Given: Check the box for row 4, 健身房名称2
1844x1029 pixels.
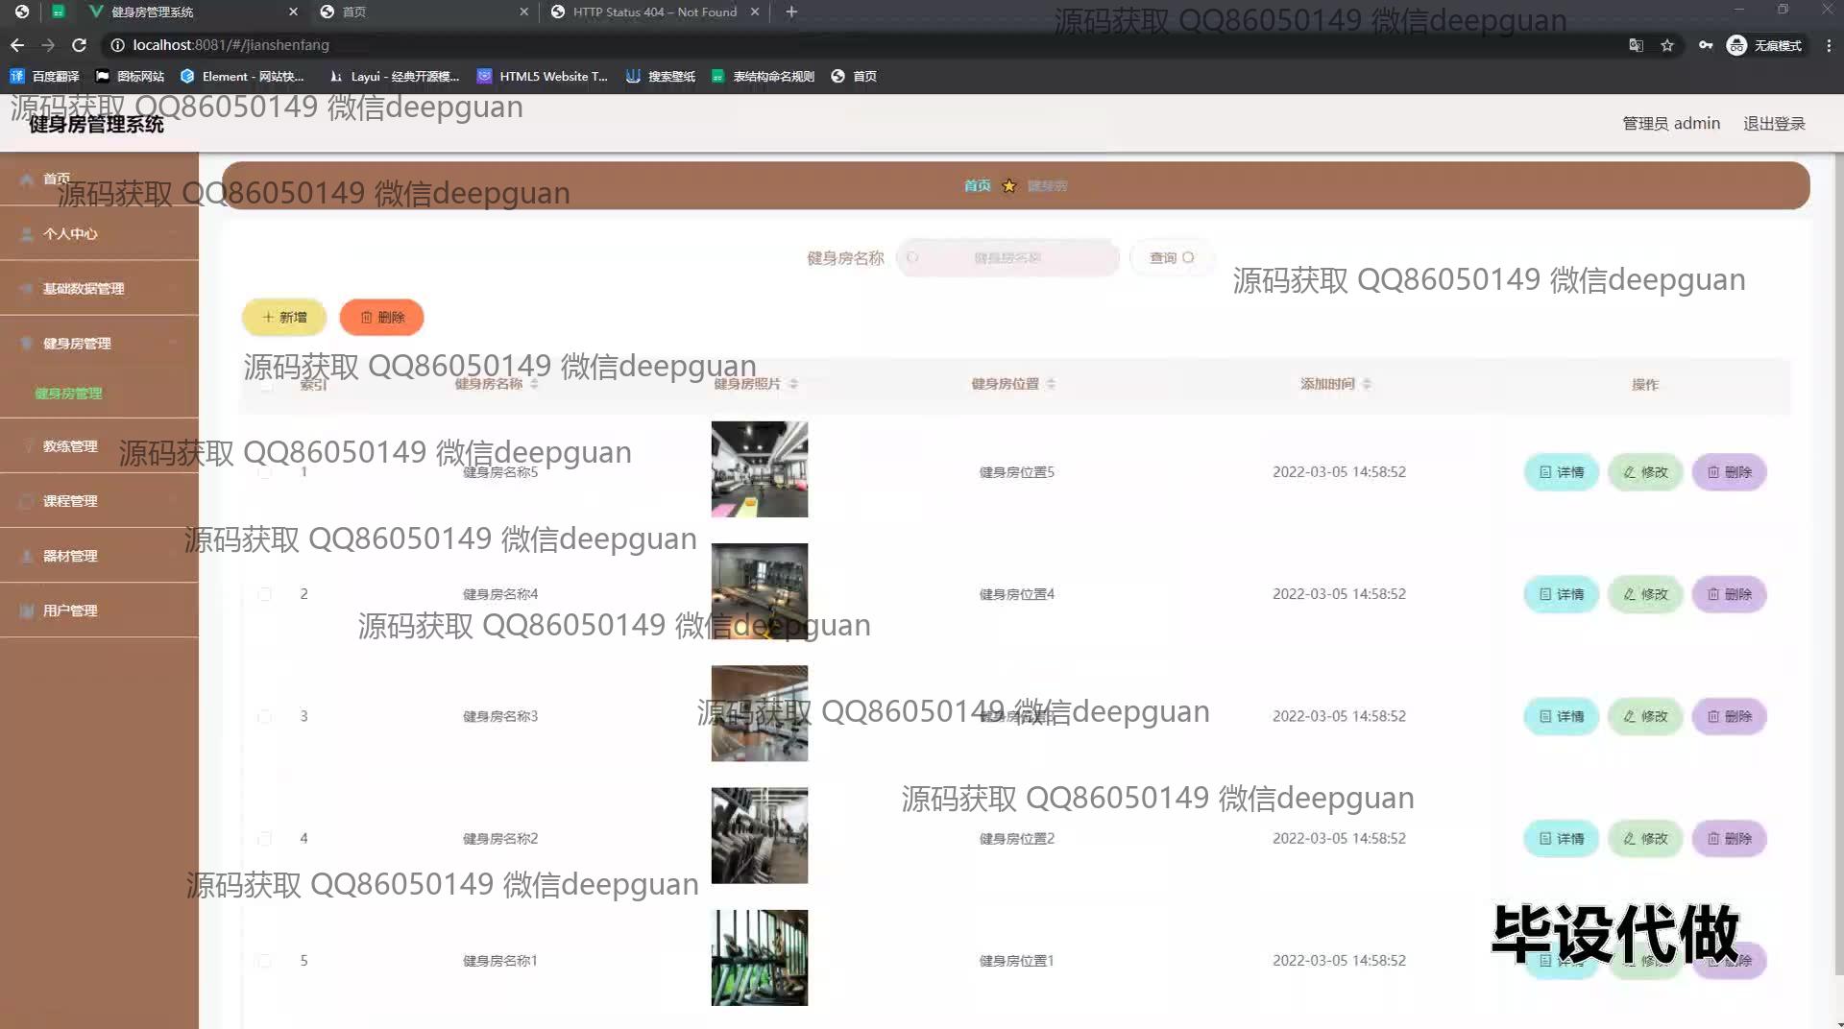Looking at the screenshot, I should coord(264,838).
